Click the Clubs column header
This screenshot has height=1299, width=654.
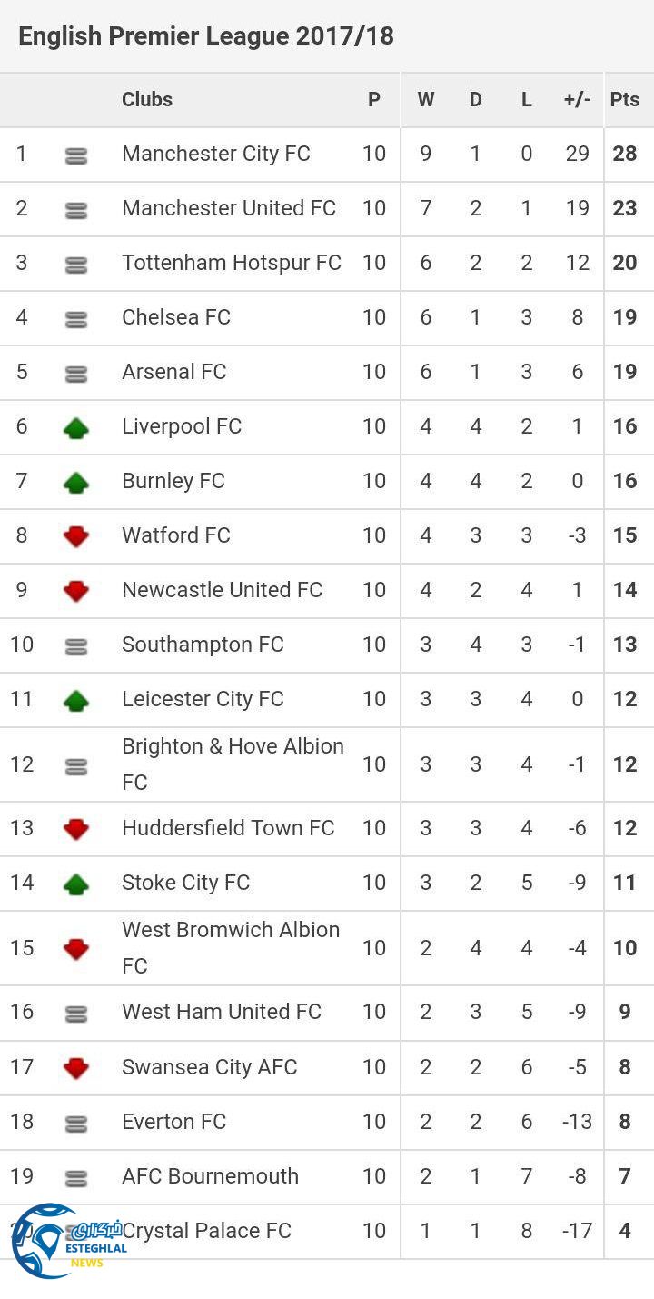pos(147,100)
